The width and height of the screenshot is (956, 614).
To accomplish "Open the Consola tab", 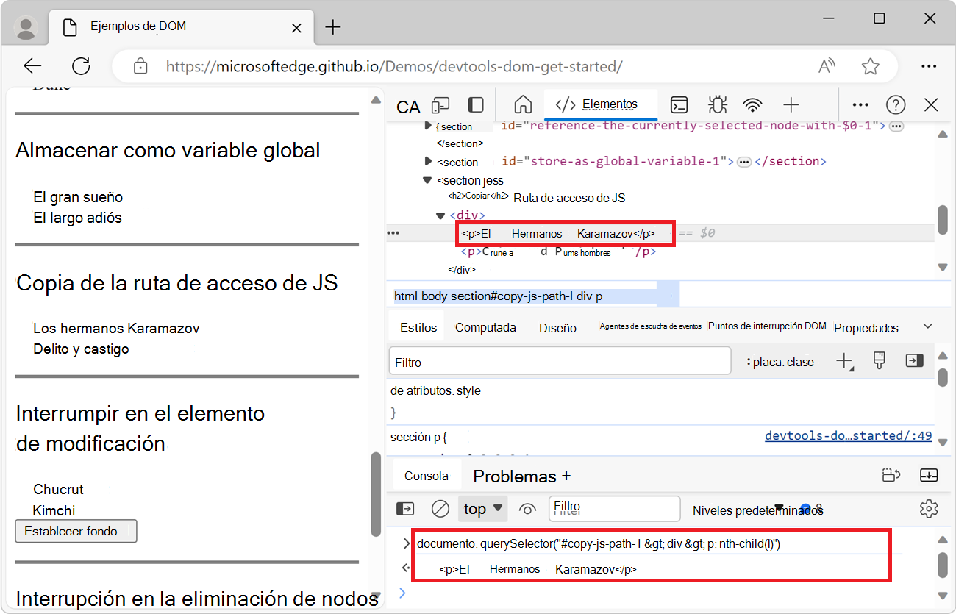I will coord(426,476).
